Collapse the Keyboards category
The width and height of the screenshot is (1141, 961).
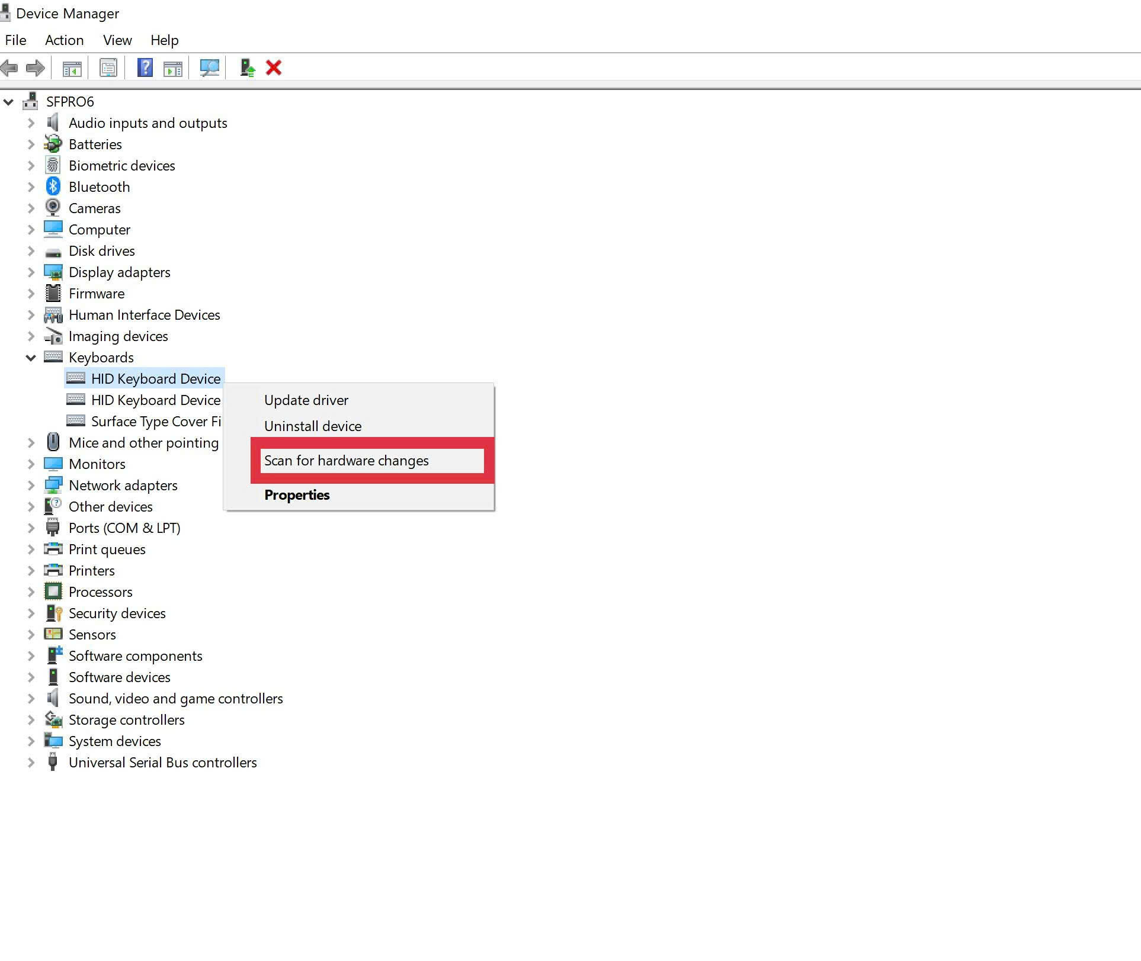point(31,357)
